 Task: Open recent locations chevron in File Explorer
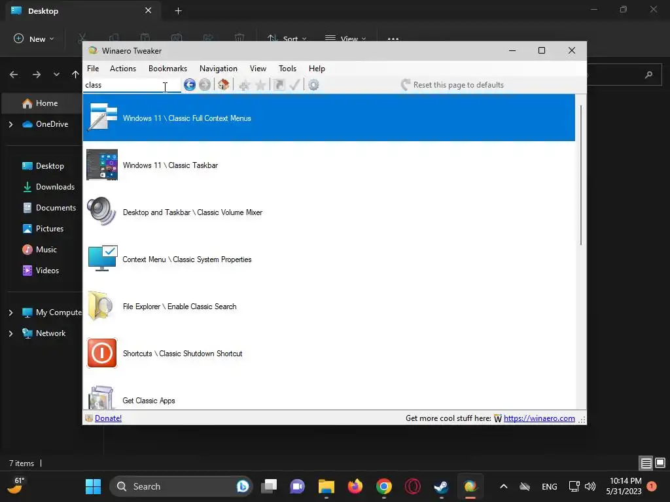tap(56, 75)
